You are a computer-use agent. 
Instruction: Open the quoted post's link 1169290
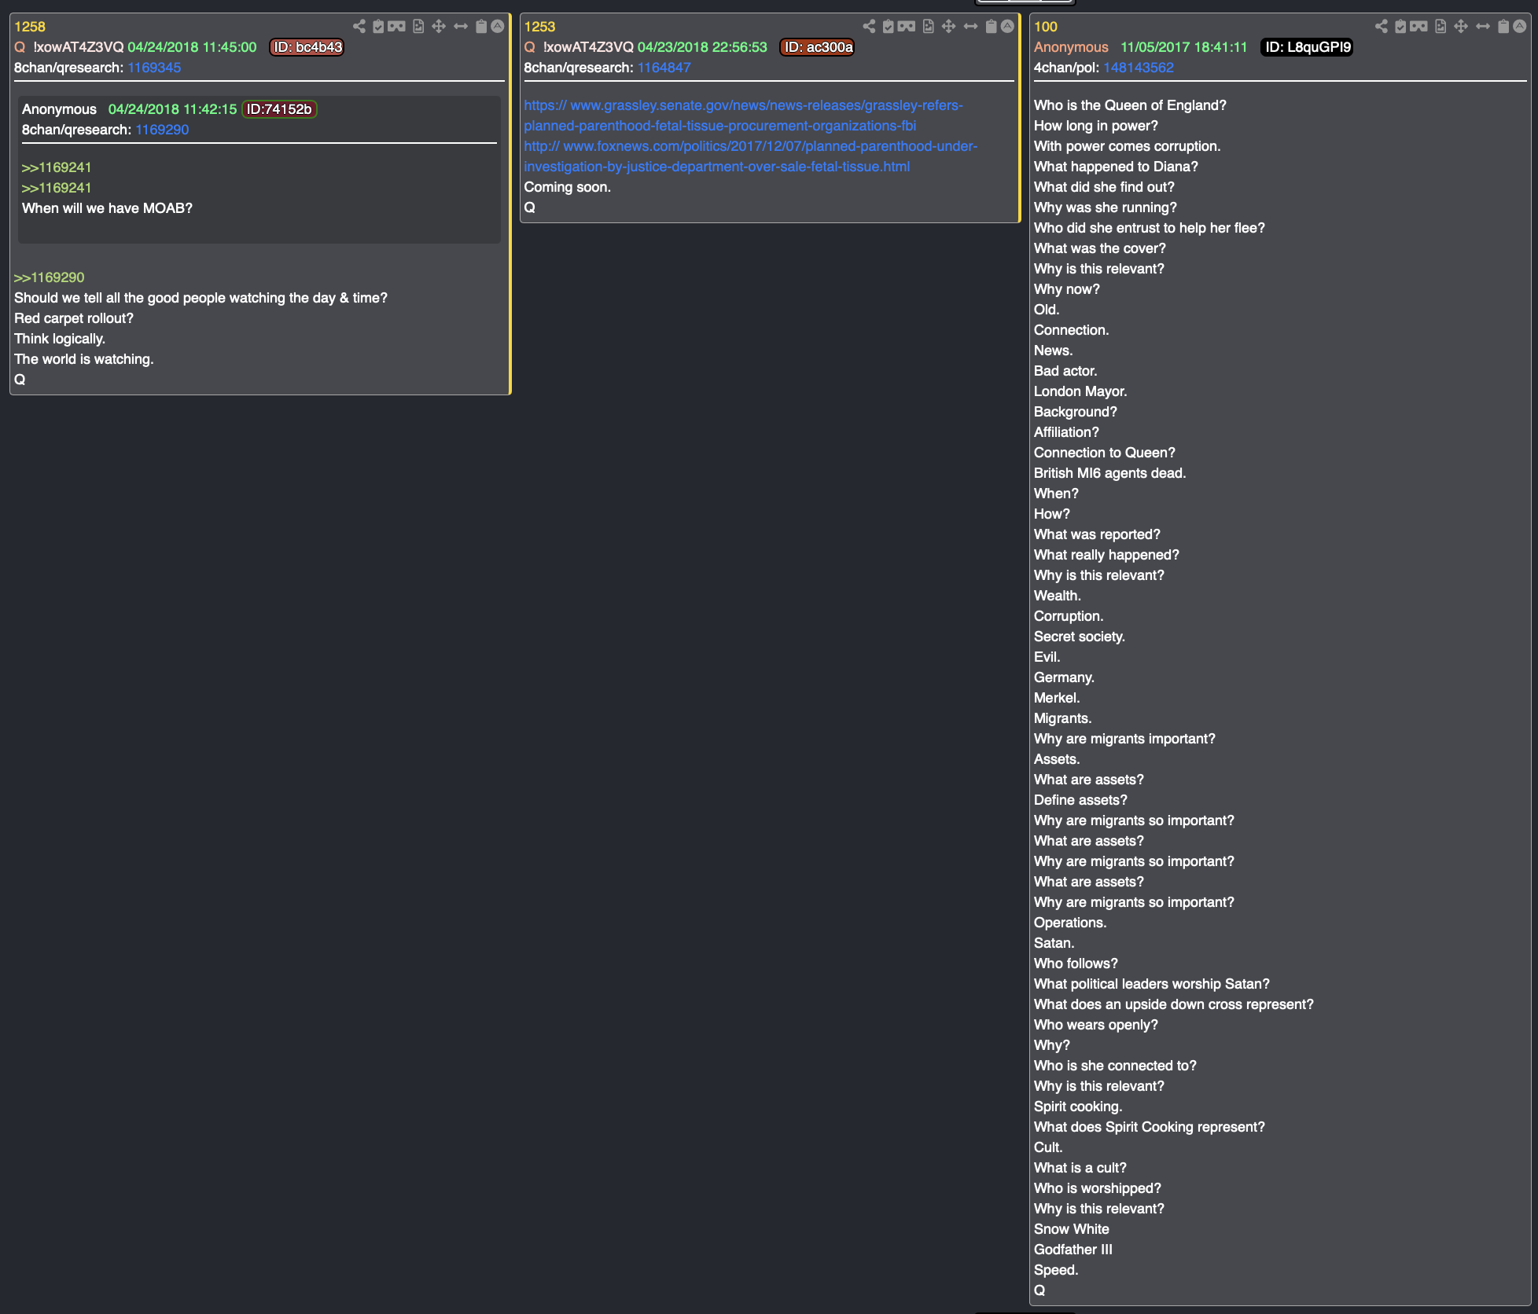162,130
